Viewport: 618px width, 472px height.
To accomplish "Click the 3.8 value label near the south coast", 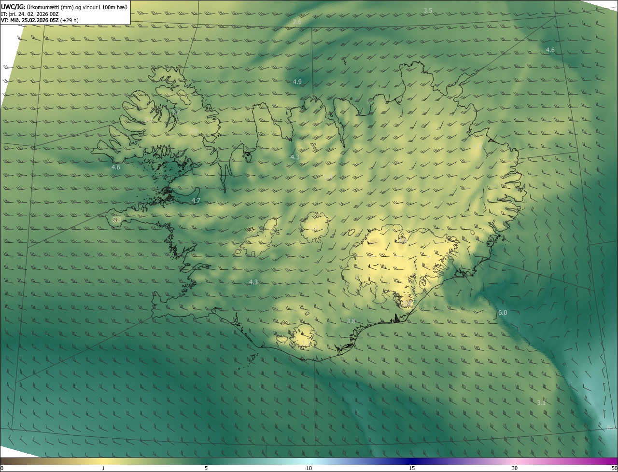I will point(351,321).
